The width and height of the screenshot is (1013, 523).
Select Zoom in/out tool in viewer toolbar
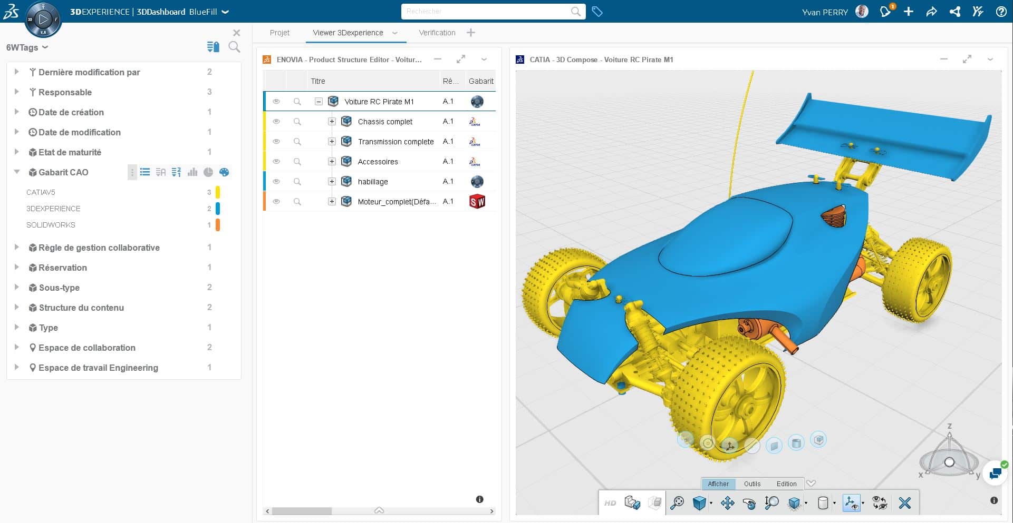771,503
